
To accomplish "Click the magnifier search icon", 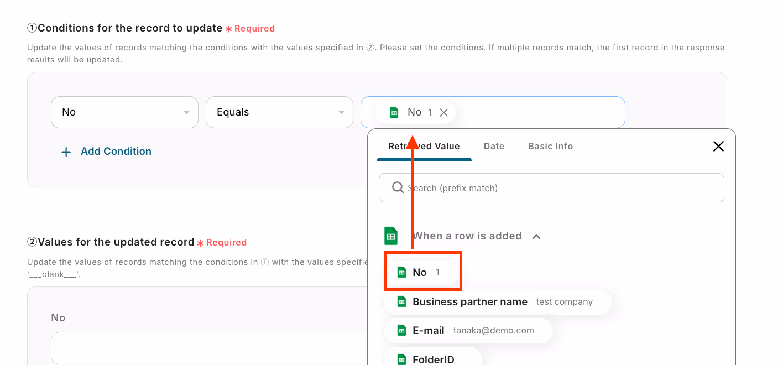I will [398, 187].
